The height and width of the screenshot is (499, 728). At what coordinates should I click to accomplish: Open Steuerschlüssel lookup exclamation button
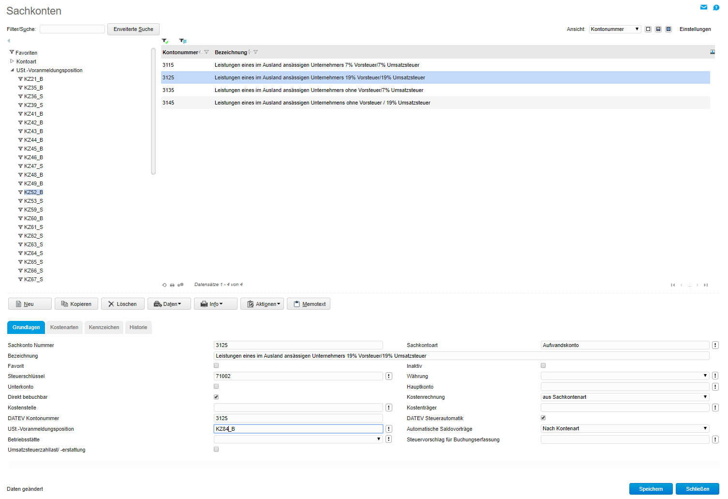tap(388, 376)
